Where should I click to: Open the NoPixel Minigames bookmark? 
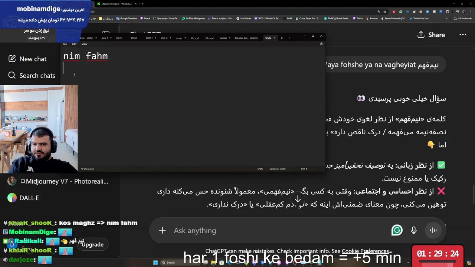tap(193, 19)
